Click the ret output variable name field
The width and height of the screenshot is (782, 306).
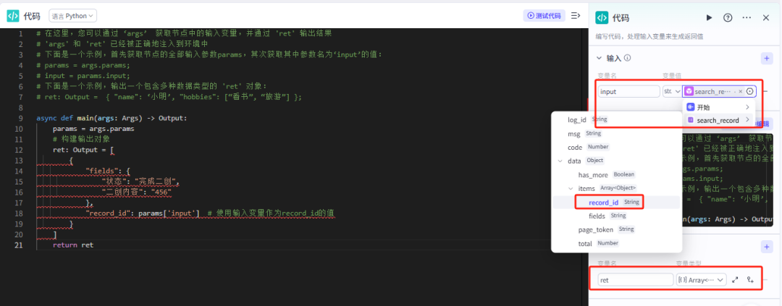[635, 280]
